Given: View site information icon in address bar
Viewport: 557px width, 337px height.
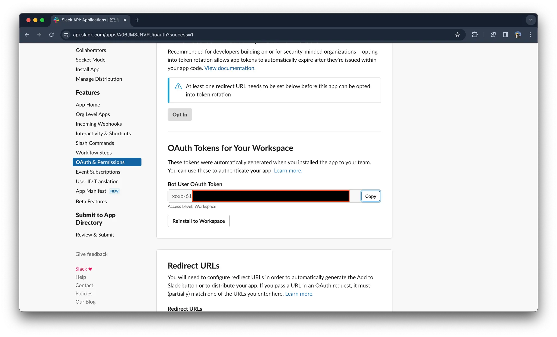Looking at the screenshot, I should click(66, 35).
